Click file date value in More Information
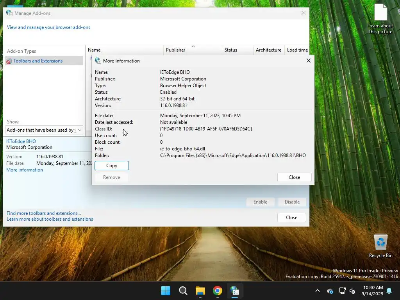This screenshot has width=400, height=300. [x=200, y=116]
